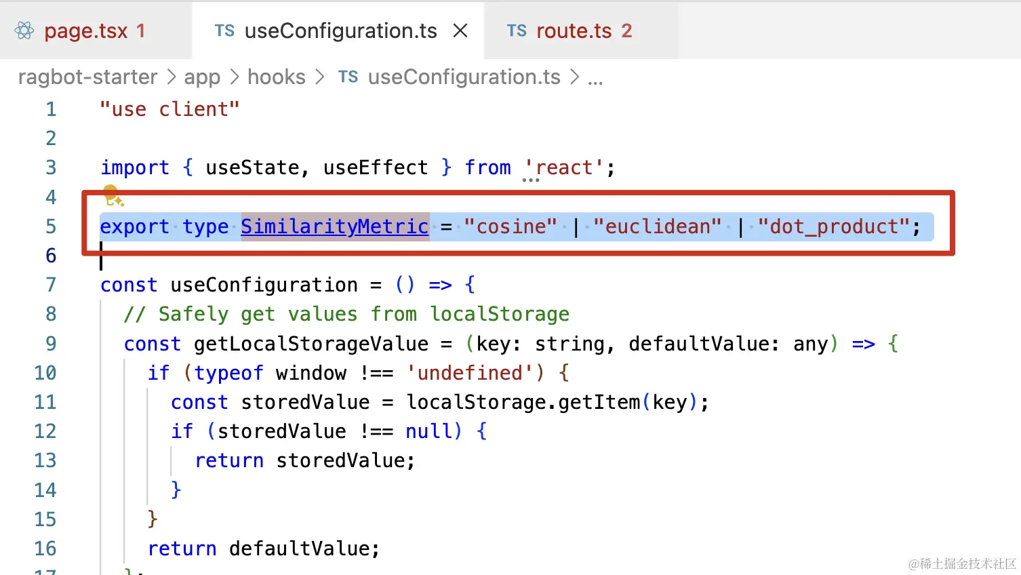
Task: Click the TS icon on route.ts tab
Action: tap(517, 31)
